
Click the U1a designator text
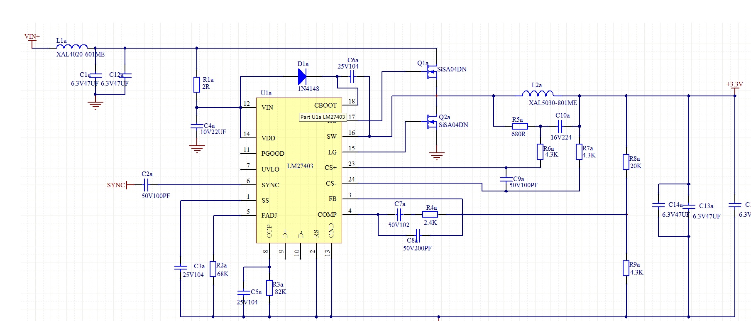(266, 93)
